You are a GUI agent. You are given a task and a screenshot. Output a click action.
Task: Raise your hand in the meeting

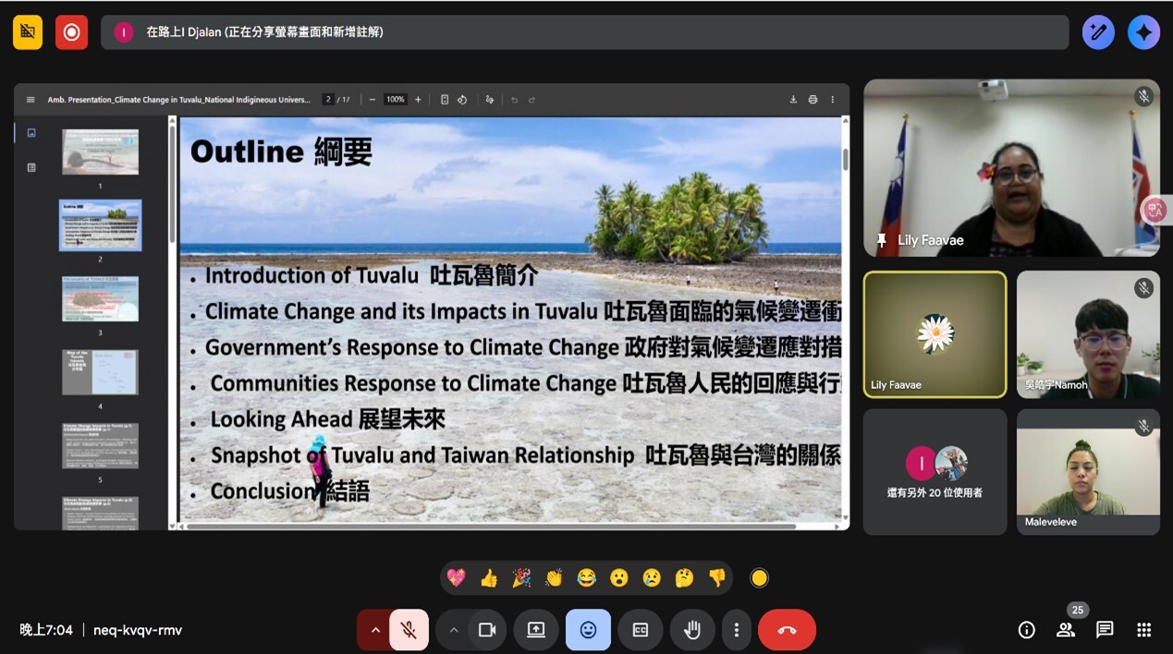click(x=691, y=629)
